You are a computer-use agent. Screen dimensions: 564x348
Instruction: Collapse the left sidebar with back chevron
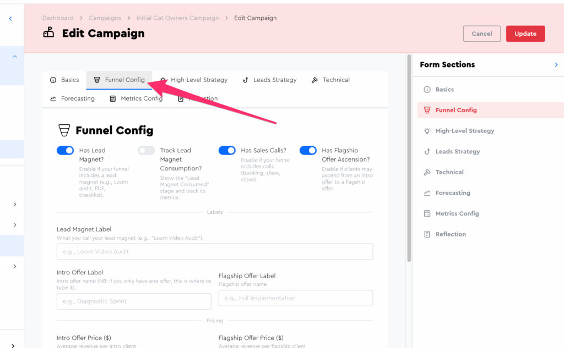(x=10, y=19)
